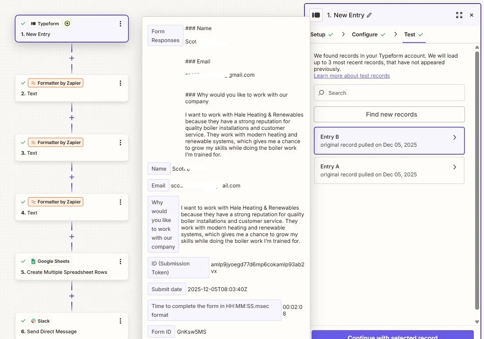This screenshot has height=339, width=484.
Task: Expand the step panel to full screen
Action: pos(459,15)
